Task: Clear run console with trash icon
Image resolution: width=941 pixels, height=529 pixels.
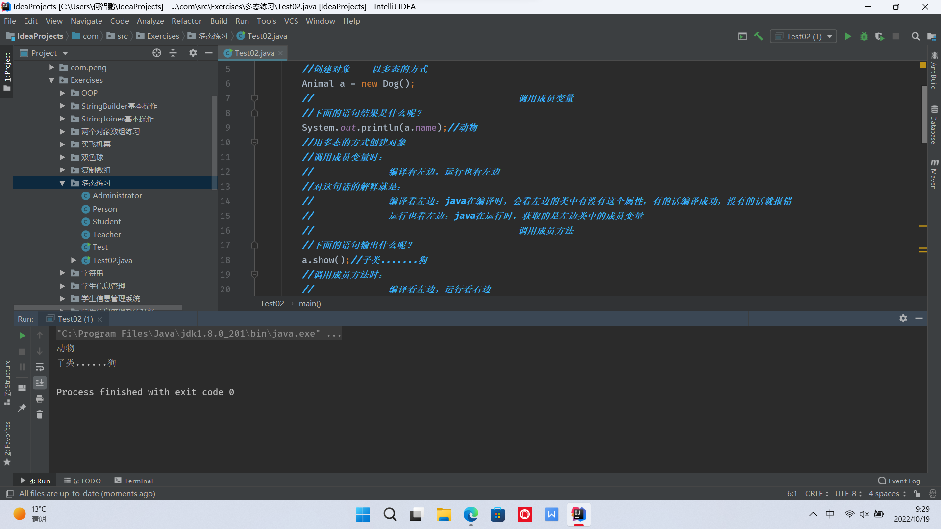Action: pos(40,415)
